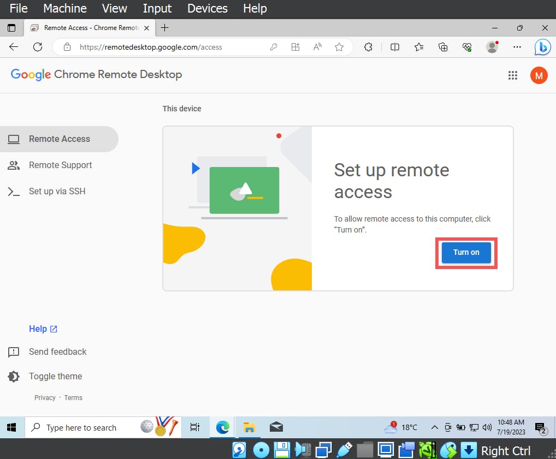The height and width of the screenshot is (459, 556).
Task: Open the VirtualBox Help menu
Action: tap(255, 8)
